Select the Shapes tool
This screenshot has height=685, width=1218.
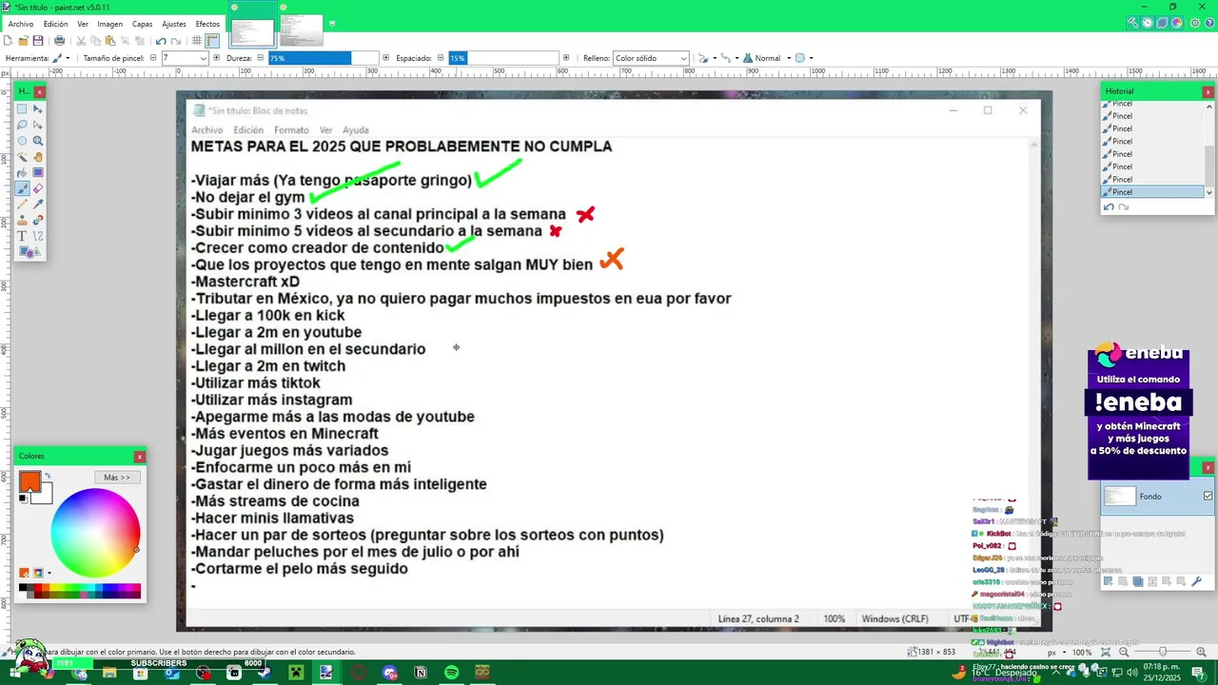click(29, 252)
